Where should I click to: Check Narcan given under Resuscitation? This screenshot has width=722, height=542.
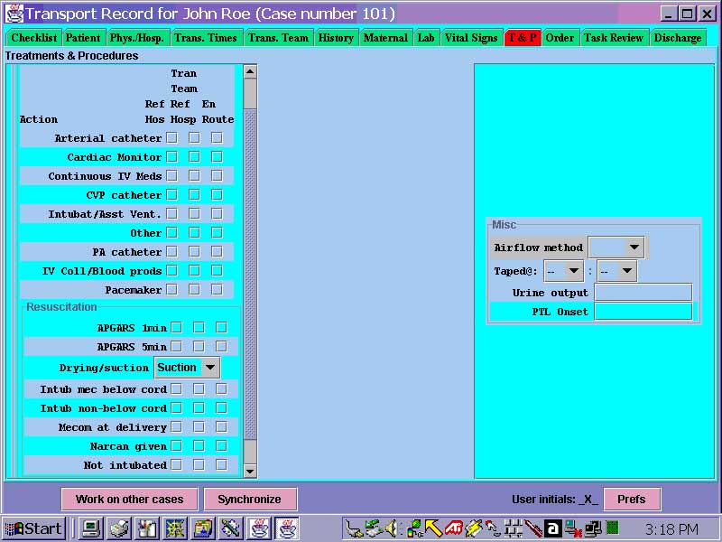[177, 445]
